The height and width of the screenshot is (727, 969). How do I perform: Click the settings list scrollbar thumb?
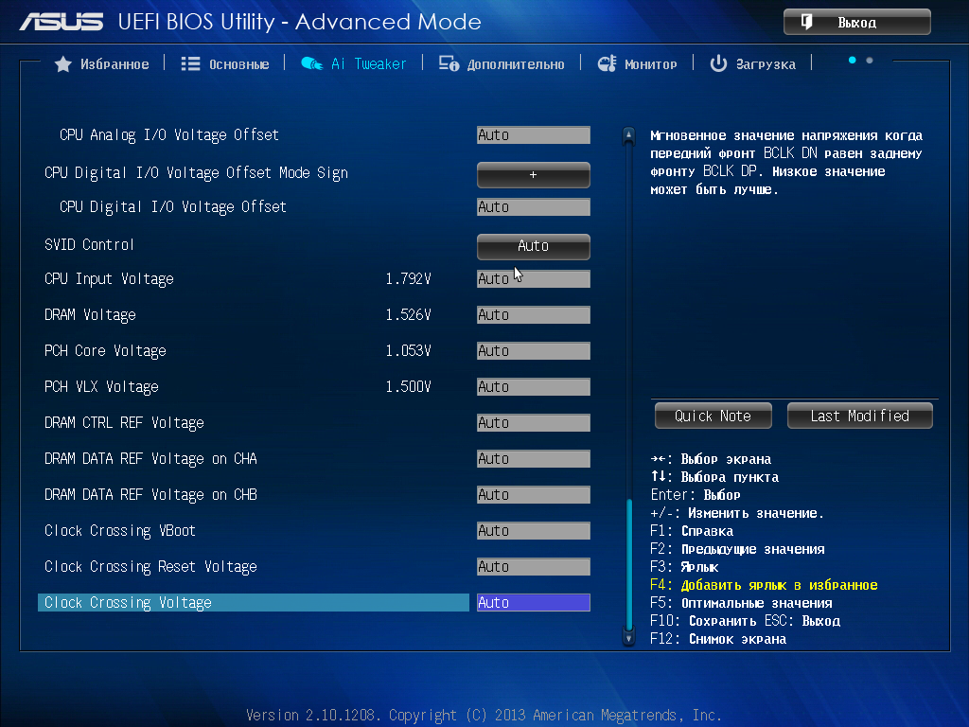(629, 564)
